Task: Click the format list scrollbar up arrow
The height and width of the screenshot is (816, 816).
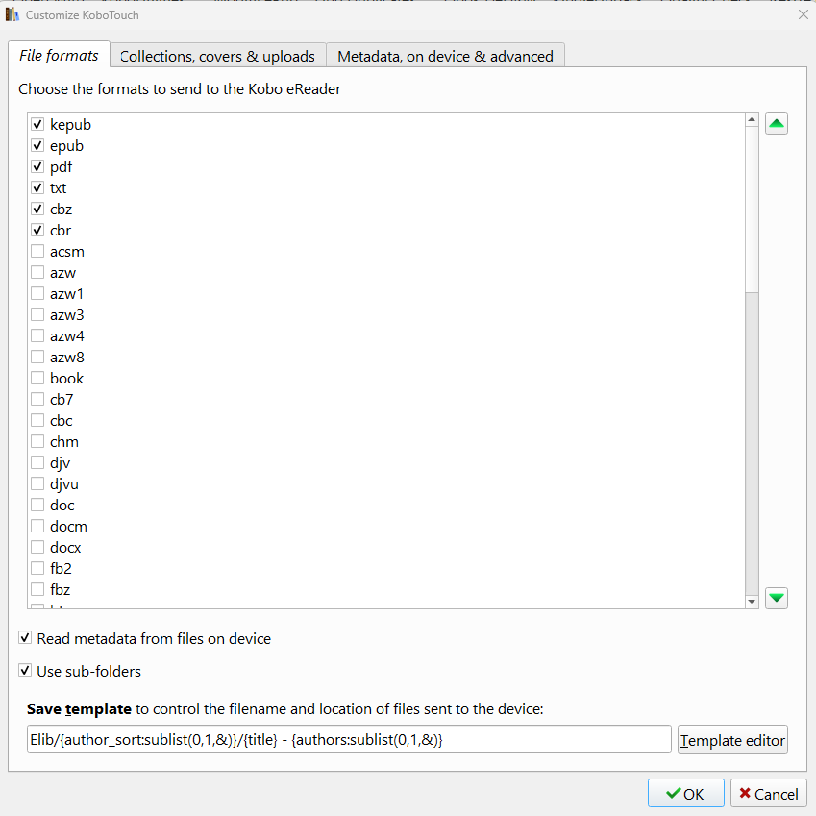Action: coord(752,120)
